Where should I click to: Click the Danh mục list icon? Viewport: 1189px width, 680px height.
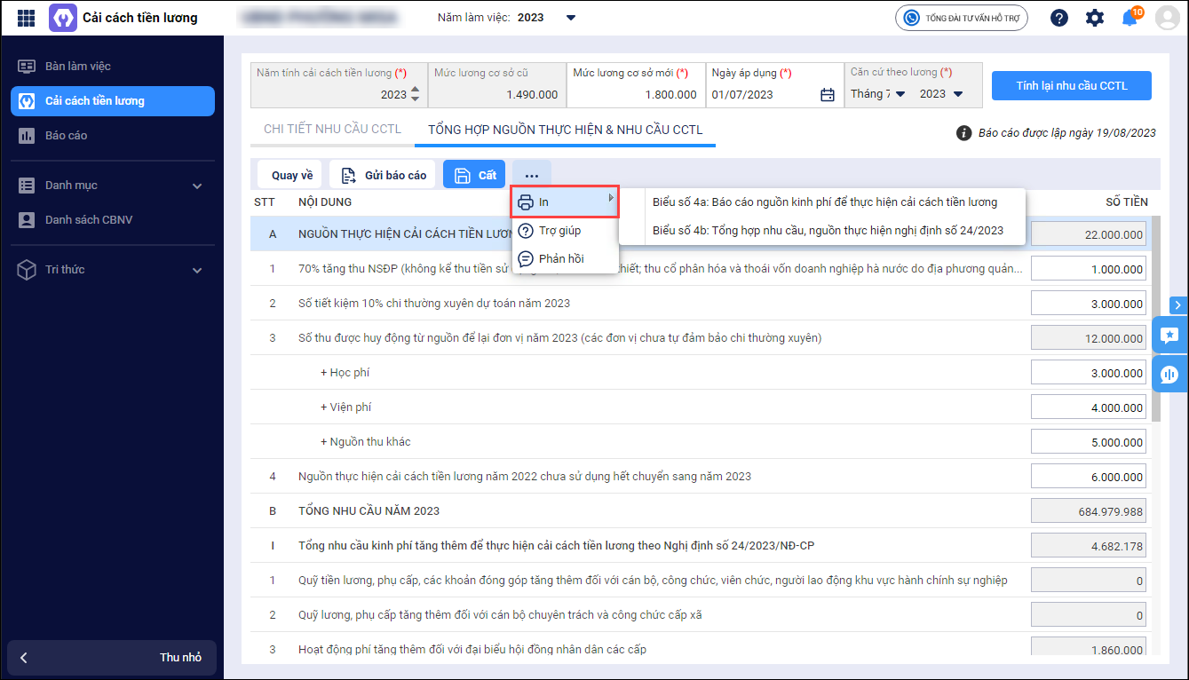27,186
